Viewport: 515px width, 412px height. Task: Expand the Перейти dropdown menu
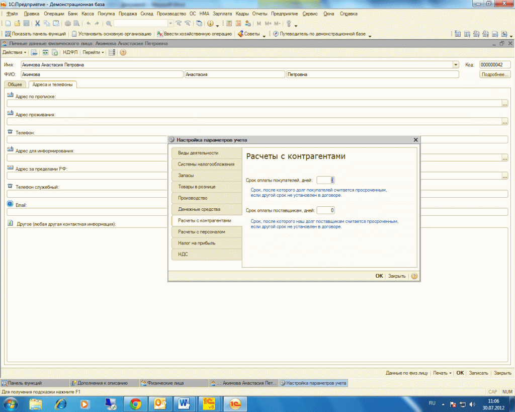pos(93,52)
